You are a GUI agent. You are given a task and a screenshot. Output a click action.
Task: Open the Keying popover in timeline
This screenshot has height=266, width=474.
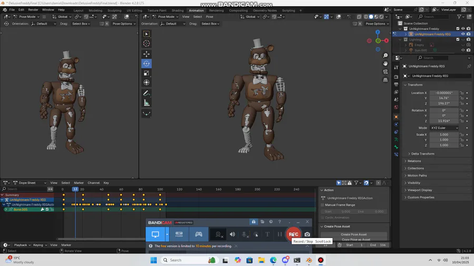click(39, 245)
